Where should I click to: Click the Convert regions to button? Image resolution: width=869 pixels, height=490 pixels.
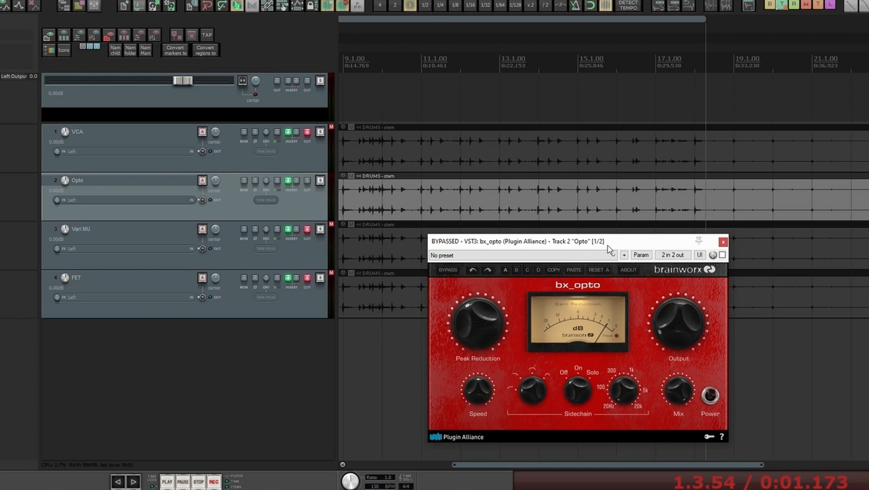pyautogui.click(x=205, y=51)
